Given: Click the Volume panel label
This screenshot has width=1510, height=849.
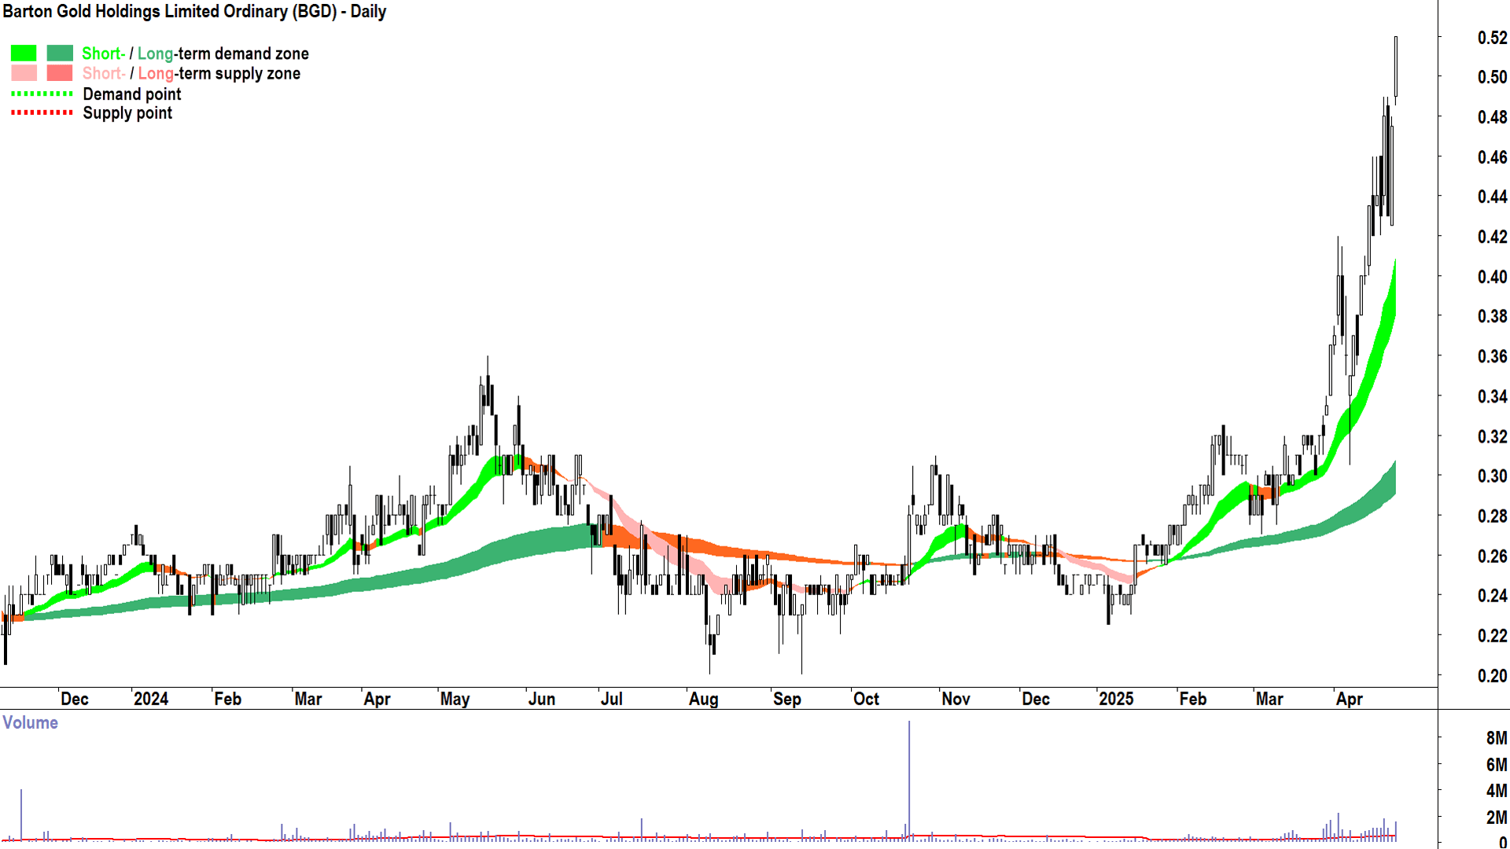Looking at the screenshot, I should [30, 722].
